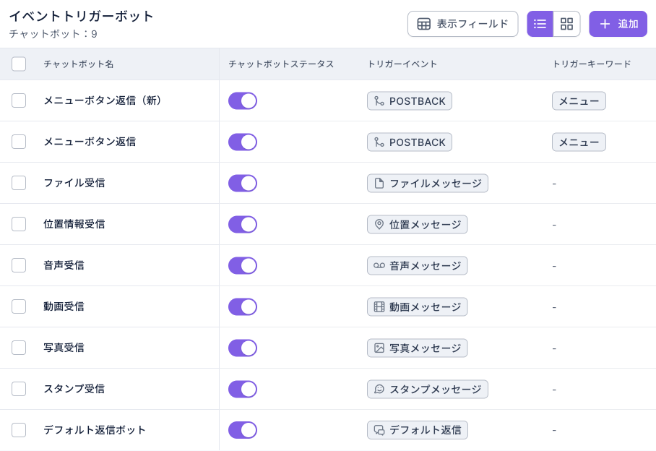Check the メニューボタン返信（新） row checkbox

(x=19, y=100)
